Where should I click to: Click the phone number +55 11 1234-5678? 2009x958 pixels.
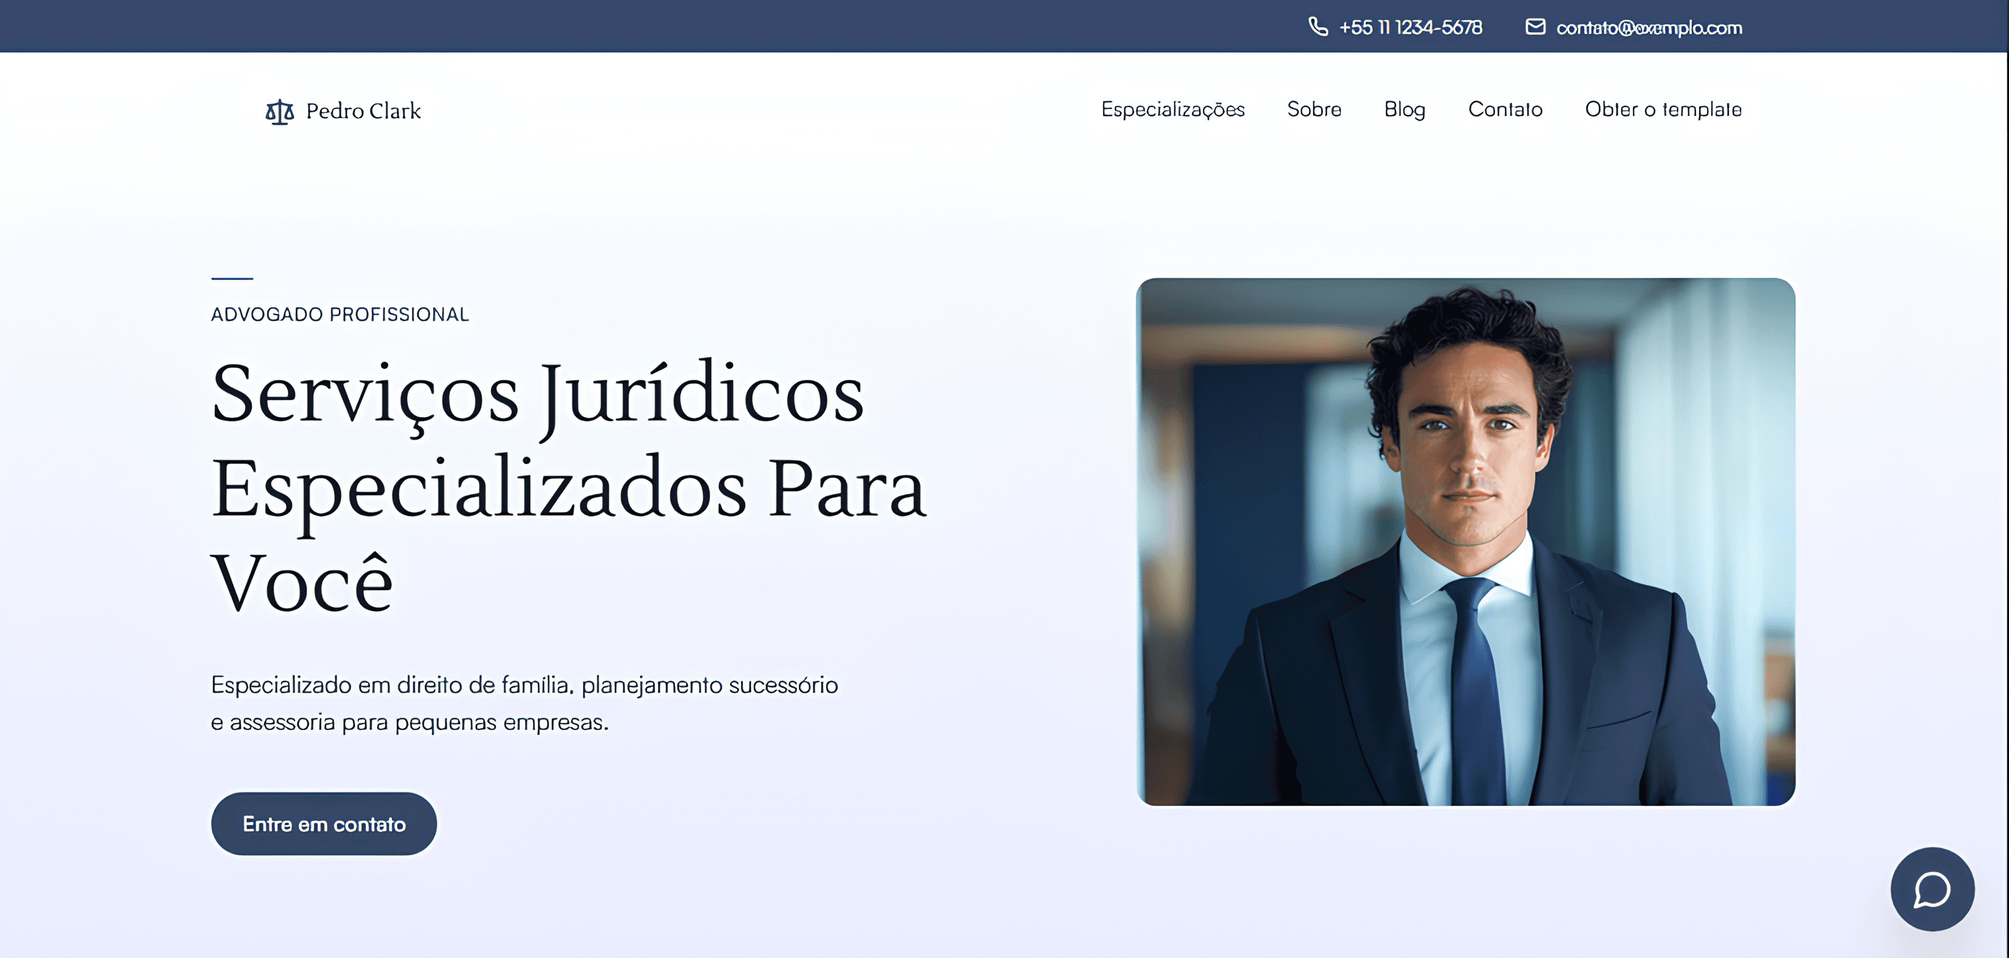coord(1410,27)
